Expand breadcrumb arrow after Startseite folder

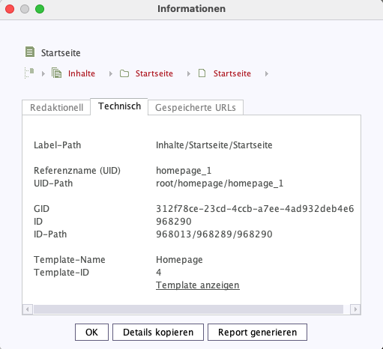[188, 73]
